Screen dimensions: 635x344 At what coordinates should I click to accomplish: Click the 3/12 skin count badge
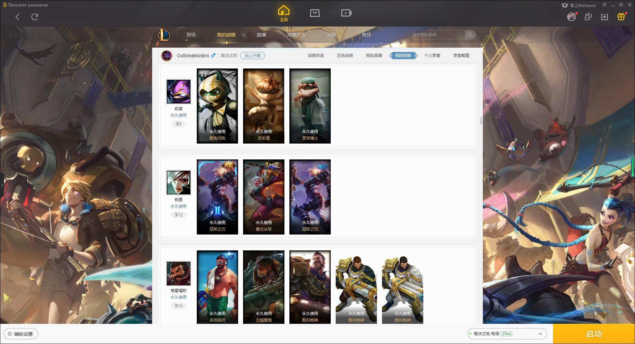(x=179, y=215)
